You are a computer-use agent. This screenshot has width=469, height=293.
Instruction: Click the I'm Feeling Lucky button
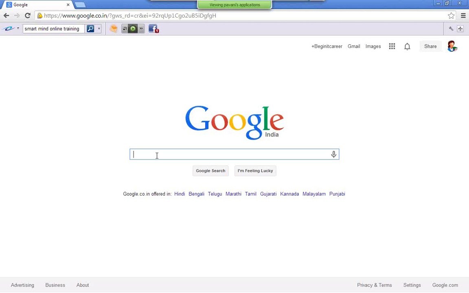255,171
